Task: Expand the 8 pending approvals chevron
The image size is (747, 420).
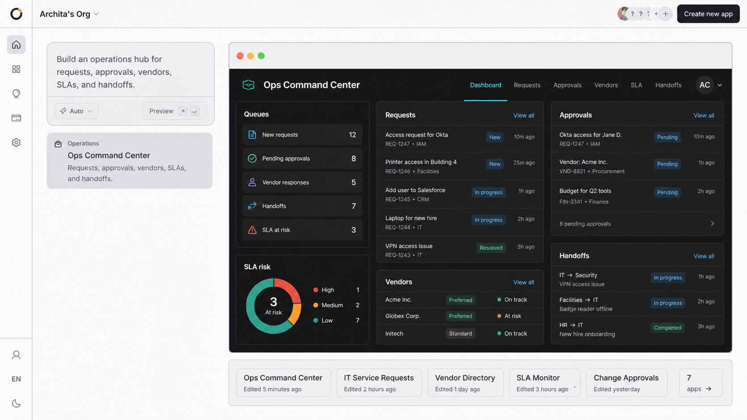Action: coord(712,224)
